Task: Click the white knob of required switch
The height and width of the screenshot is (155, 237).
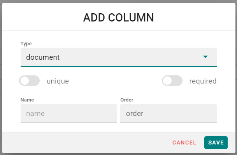Action: [167, 81]
